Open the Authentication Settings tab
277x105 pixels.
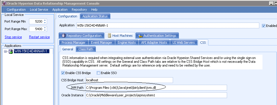pyautogui.click(x=157, y=36)
